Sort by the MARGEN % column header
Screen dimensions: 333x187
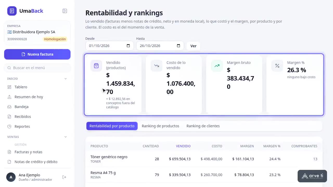pos(272,146)
